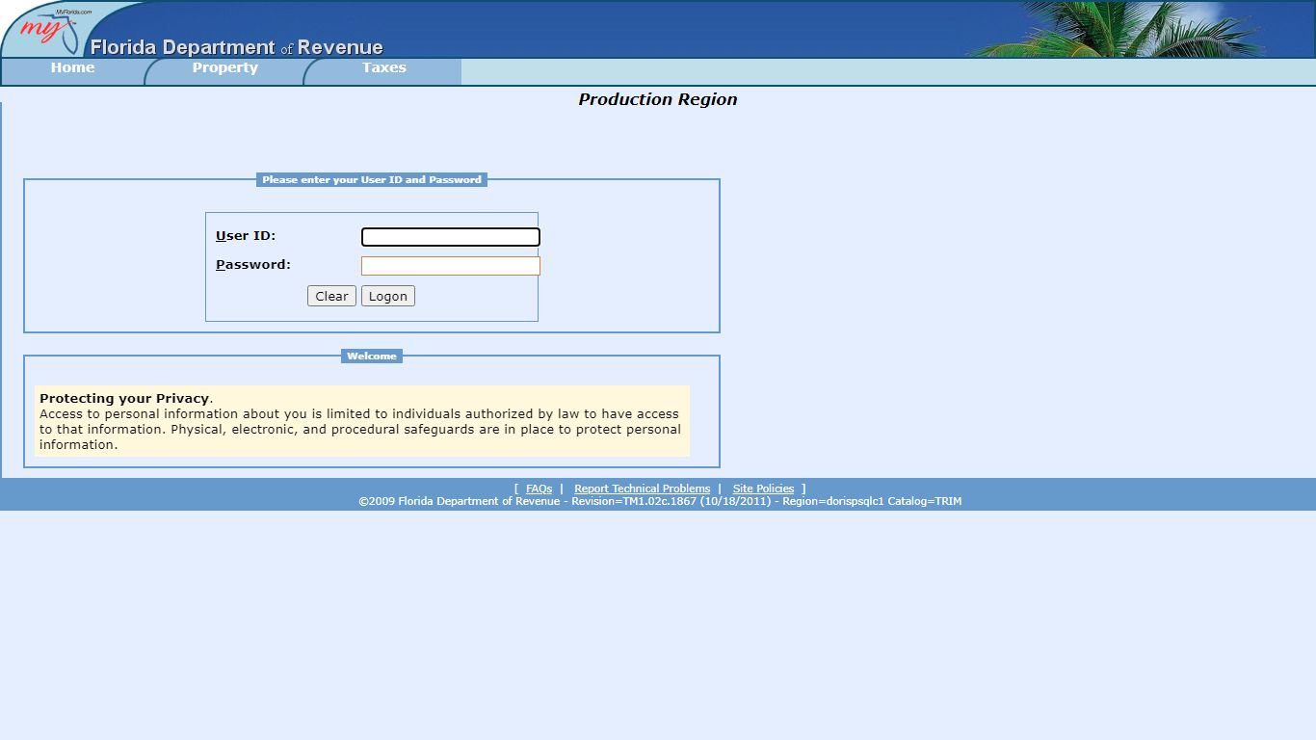The image size is (1316, 740).
Task: Click the 'Protecting your Privacy' heading
Action: click(x=124, y=398)
